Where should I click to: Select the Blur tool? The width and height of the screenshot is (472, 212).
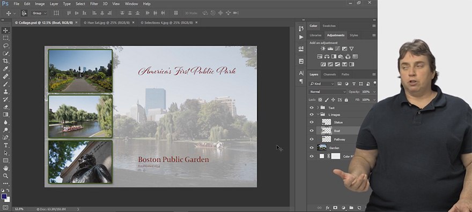6,122
